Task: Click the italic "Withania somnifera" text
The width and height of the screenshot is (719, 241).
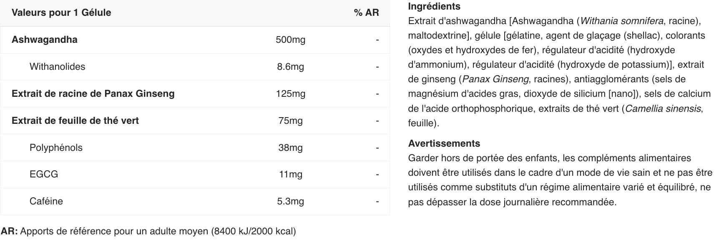Action: [x=621, y=21]
